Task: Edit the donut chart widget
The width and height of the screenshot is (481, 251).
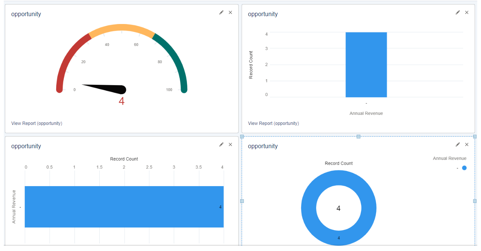Action: click(457, 144)
